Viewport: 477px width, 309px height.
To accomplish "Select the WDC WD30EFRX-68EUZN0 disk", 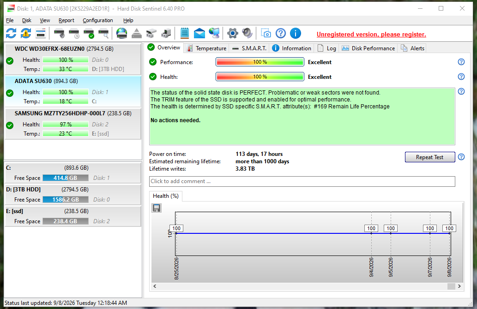I will (x=73, y=59).
